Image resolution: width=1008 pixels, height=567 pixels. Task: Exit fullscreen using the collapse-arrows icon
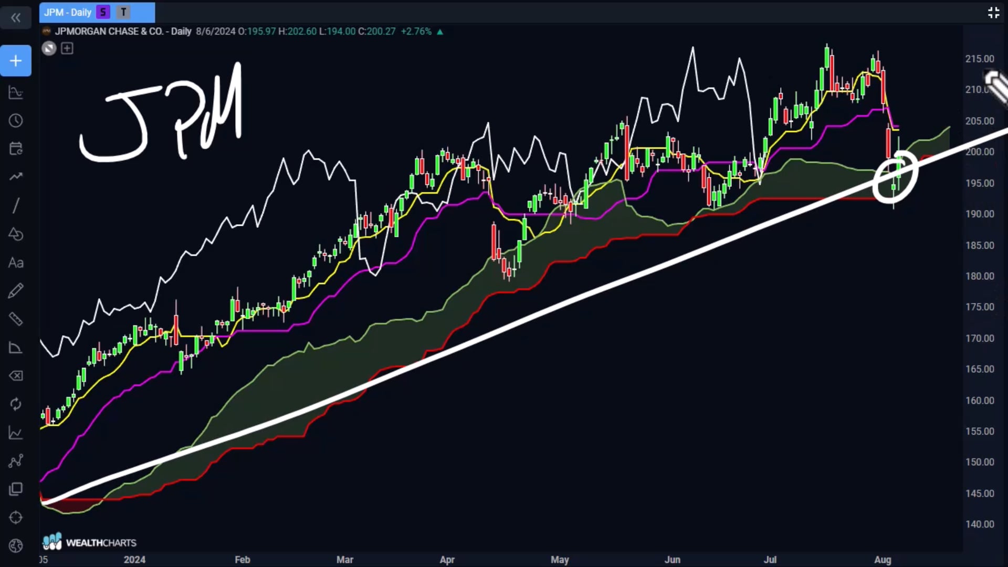(x=993, y=13)
